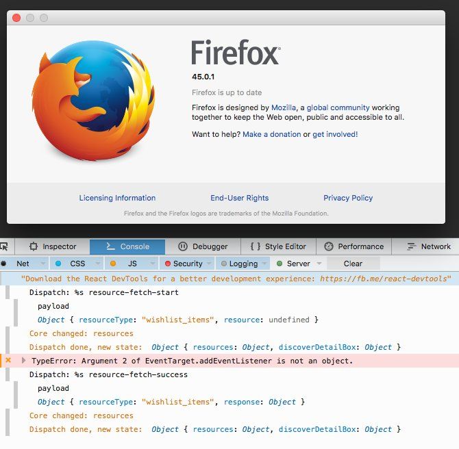Viewport: 459px width, 449px height.
Task: Open the Server filter dropdown arrow
Action: point(319,264)
